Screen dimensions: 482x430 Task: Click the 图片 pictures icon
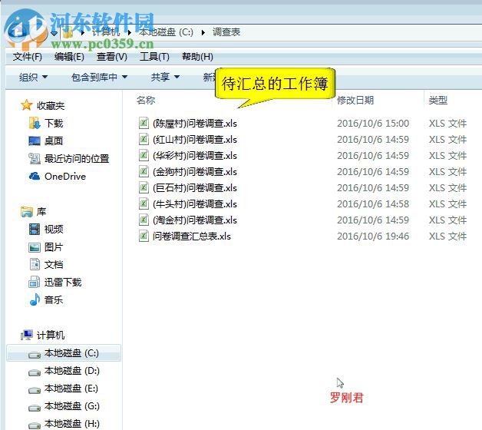(x=35, y=247)
